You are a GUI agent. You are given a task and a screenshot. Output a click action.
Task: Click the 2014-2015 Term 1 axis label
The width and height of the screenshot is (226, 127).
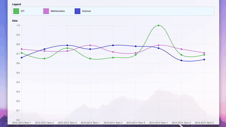158,123
